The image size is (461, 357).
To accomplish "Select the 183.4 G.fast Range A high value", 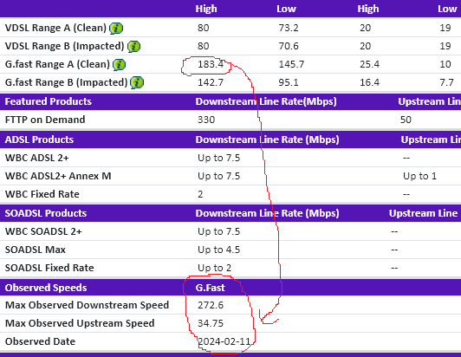I will tap(211, 64).
